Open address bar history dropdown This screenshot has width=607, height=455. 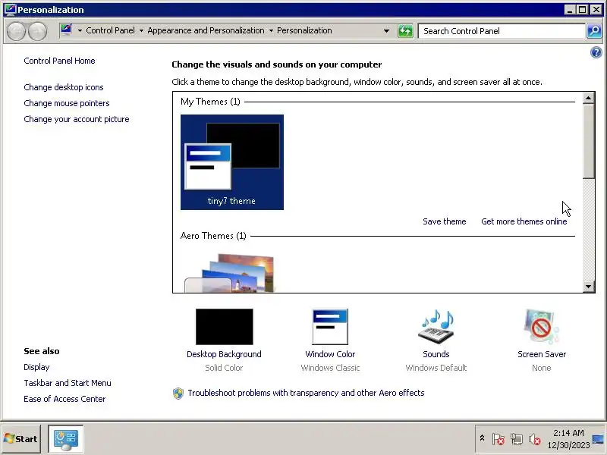386,31
